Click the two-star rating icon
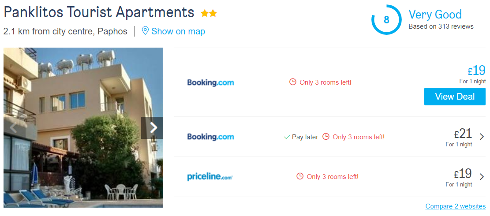Viewport: 490px width, 216px height. coord(209,13)
